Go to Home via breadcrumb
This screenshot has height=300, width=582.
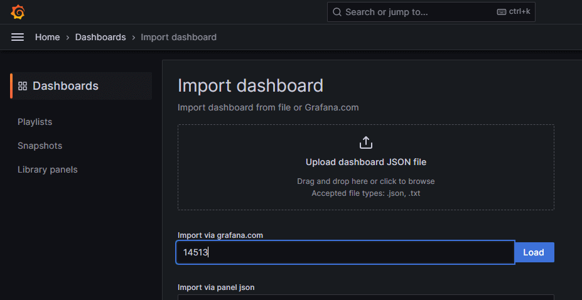pyautogui.click(x=47, y=37)
